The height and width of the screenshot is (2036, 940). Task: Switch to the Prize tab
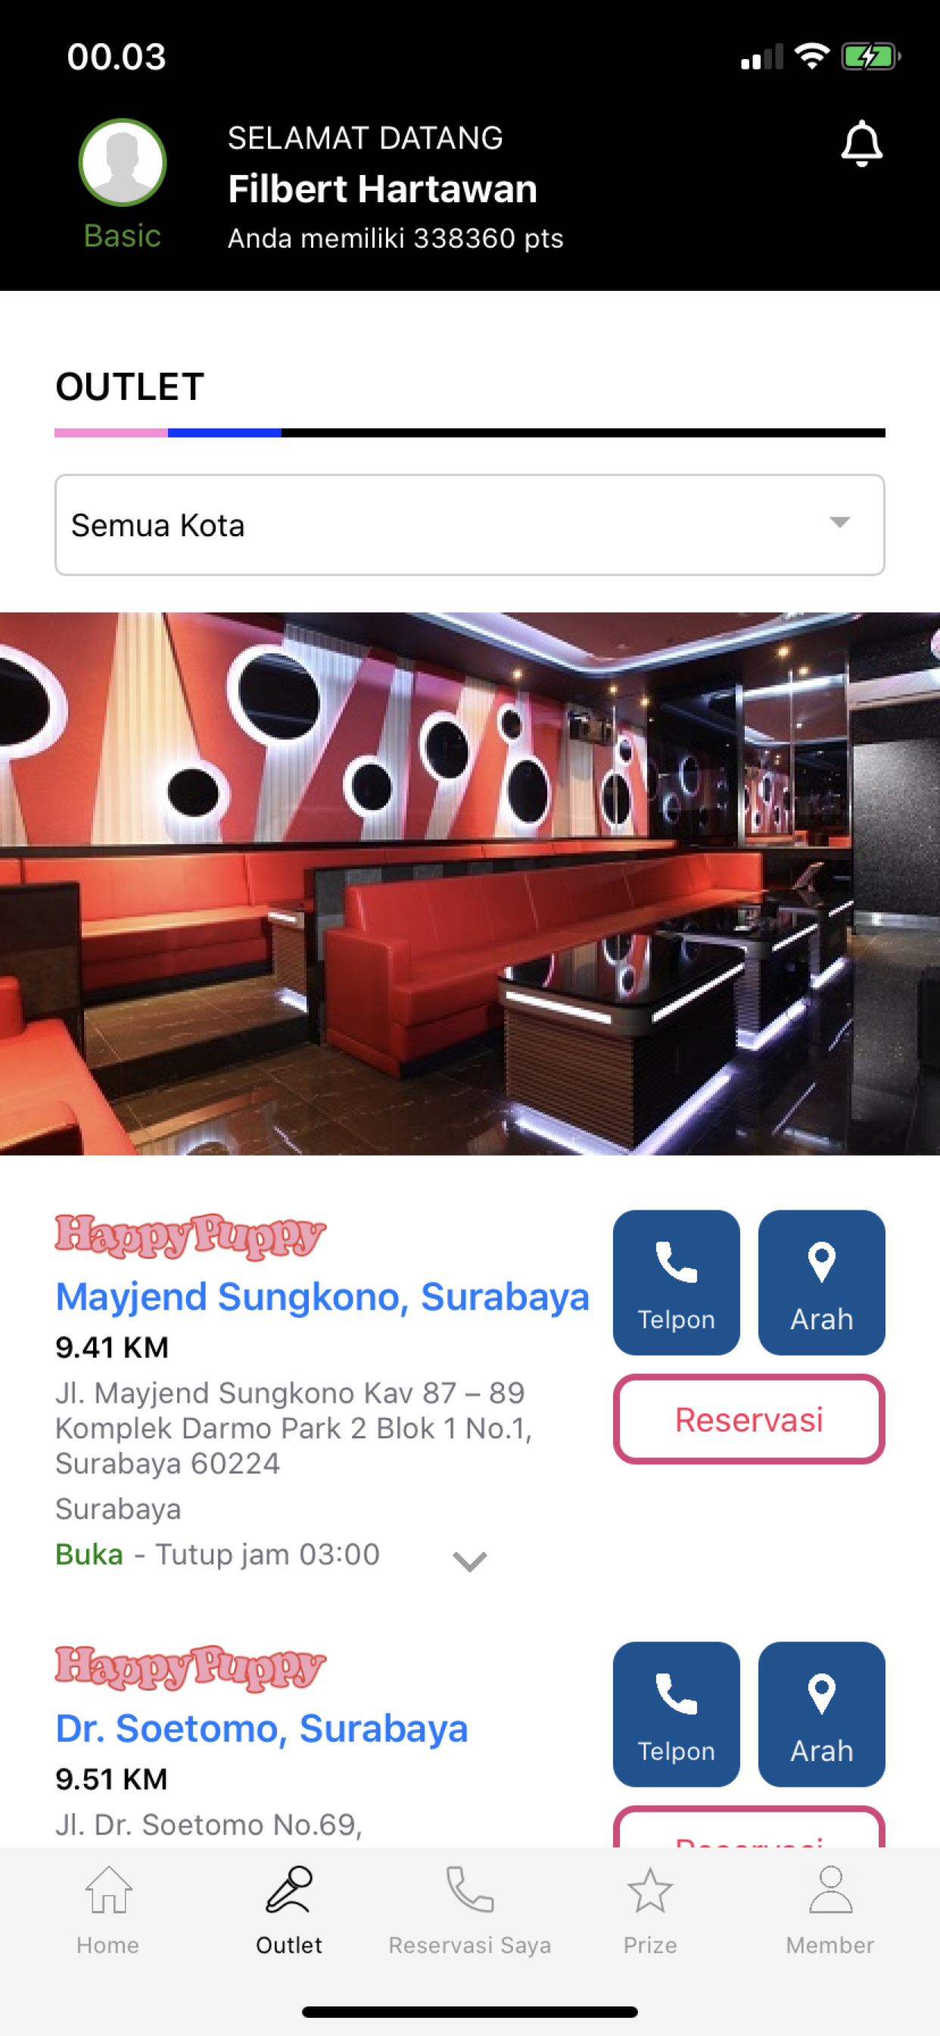click(x=650, y=1910)
